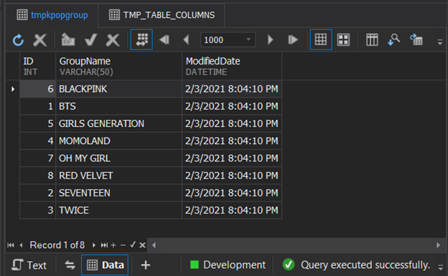448x276 pixels.
Task: Click the GIRLS GENERATION cell
Action: [x=119, y=123]
